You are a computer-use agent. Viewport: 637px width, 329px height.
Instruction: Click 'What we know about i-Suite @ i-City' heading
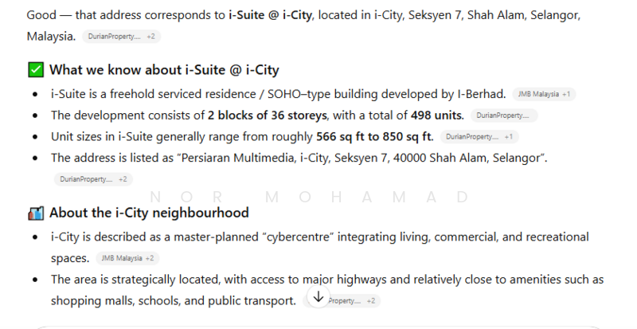coord(164,69)
